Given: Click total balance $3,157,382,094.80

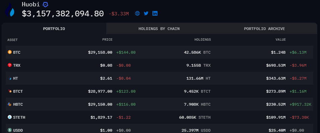Looking at the screenshot, I should coord(63,14).
